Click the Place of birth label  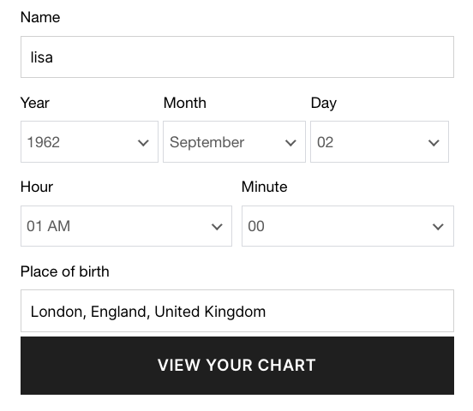(x=64, y=271)
